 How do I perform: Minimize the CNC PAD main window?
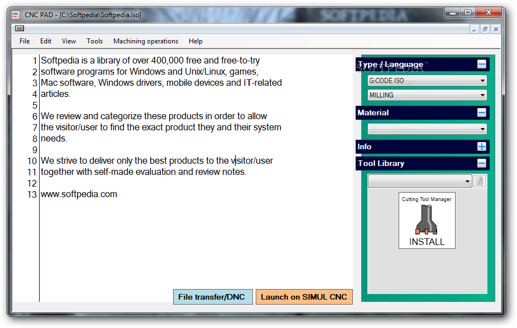coord(453,13)
